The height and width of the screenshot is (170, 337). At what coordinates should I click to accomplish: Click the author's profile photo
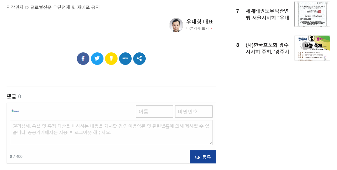(176, 25)
